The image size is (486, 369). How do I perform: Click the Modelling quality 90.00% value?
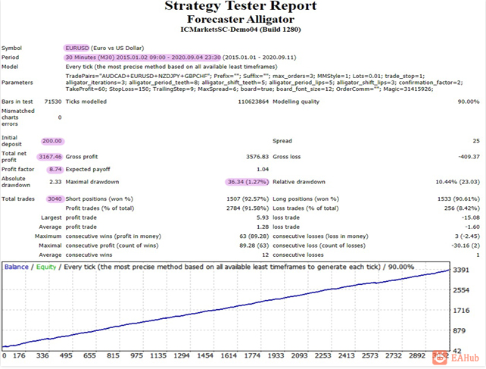[x=469, y=102]
